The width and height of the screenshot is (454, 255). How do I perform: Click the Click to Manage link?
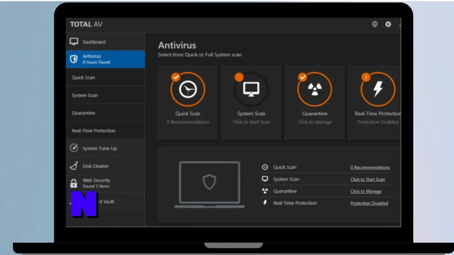point(366,191)
